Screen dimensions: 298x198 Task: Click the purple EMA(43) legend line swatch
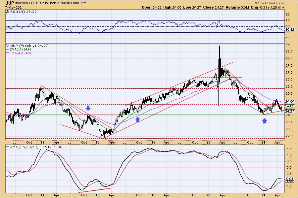(x=8, y=53)
